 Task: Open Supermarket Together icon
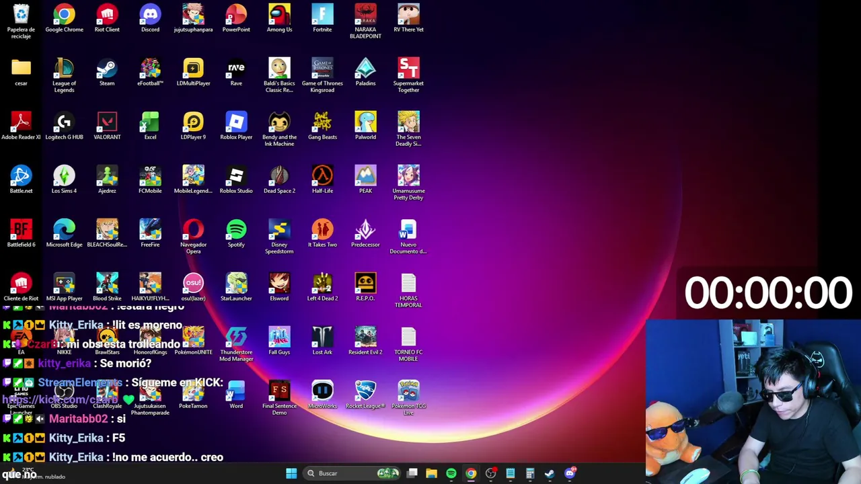pyautogui.click(x=408, y=75)
